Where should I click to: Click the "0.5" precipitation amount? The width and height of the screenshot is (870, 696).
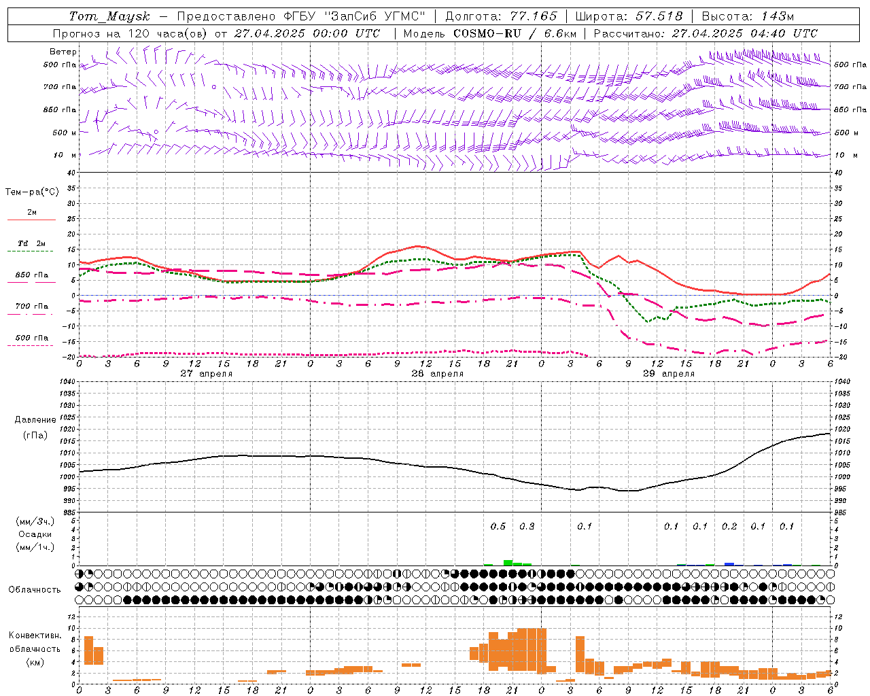point(498,526)
